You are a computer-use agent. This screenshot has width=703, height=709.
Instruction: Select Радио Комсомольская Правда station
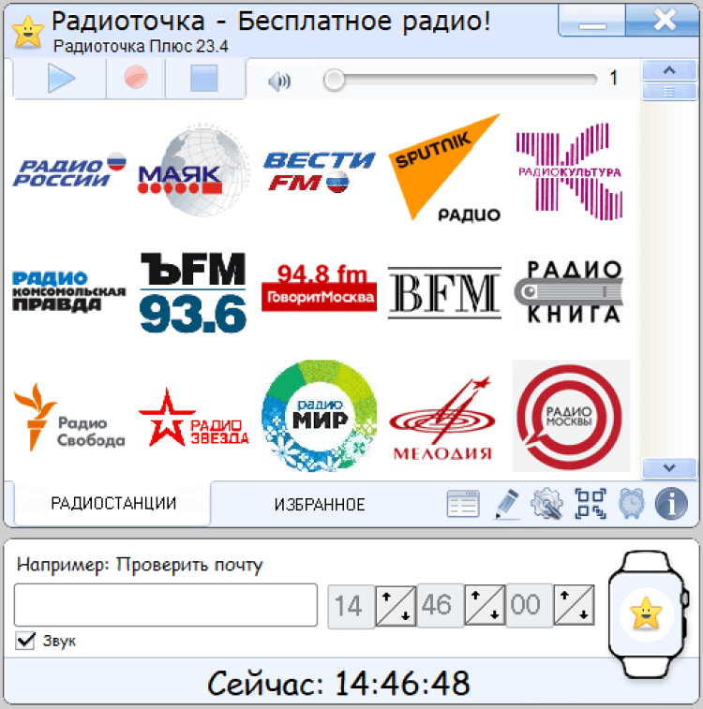(69, 292)
